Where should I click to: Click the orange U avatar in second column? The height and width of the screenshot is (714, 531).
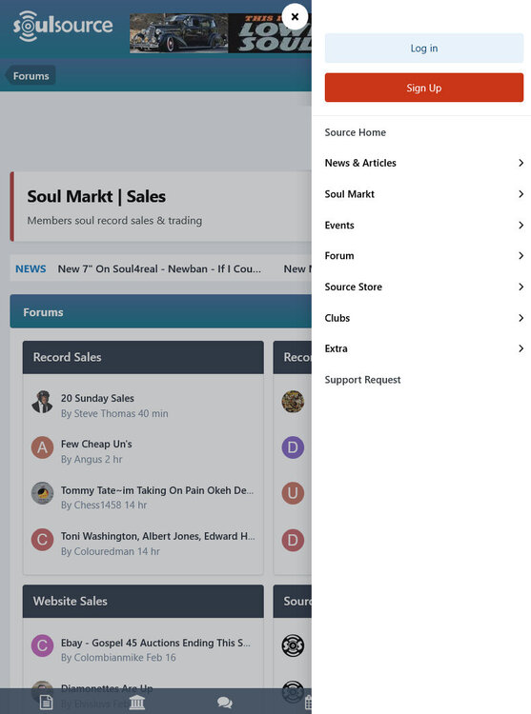293,493
